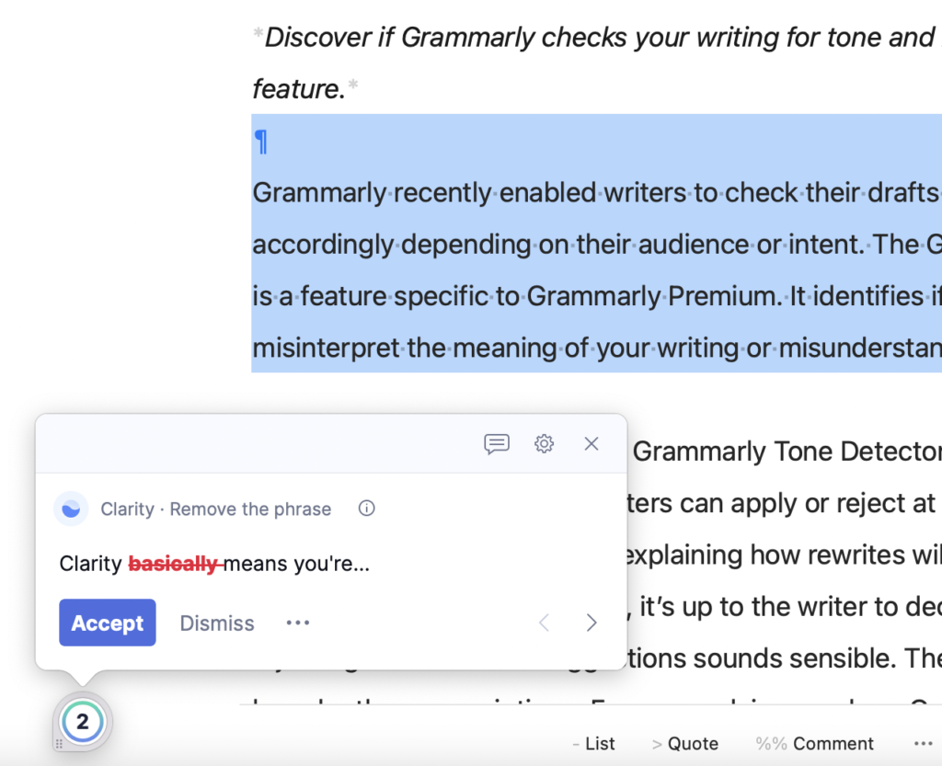Click the drag handle beside Grammarly badge
942x766 pixels.
59,744
